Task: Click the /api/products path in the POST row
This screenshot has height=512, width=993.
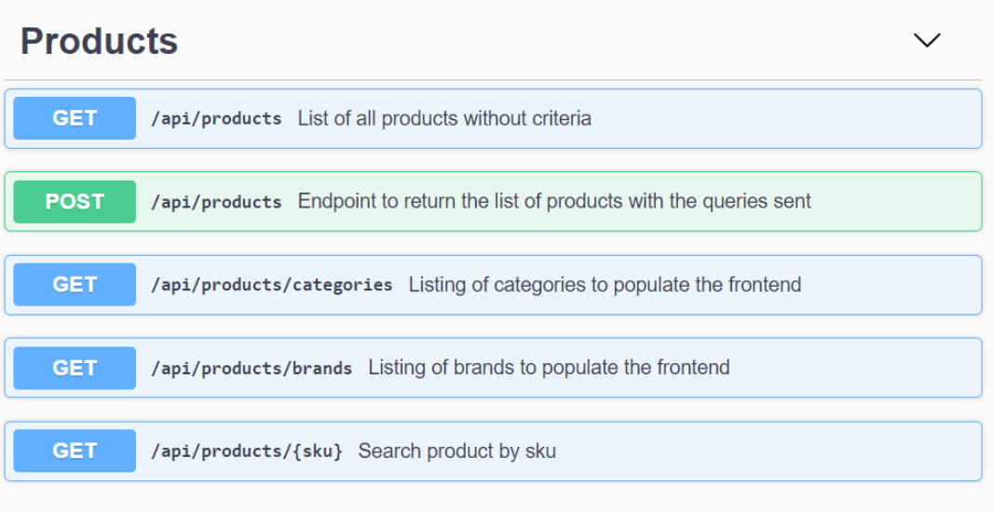Action: coord(216,202)
